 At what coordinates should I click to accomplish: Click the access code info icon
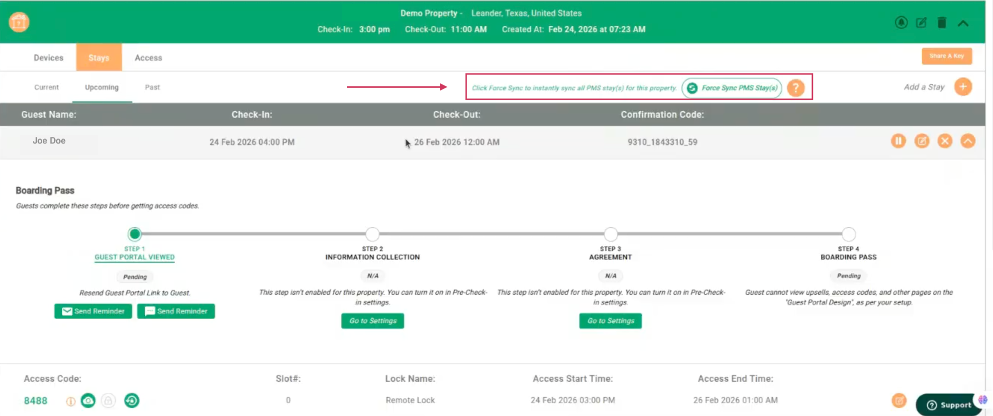(71, 401)
